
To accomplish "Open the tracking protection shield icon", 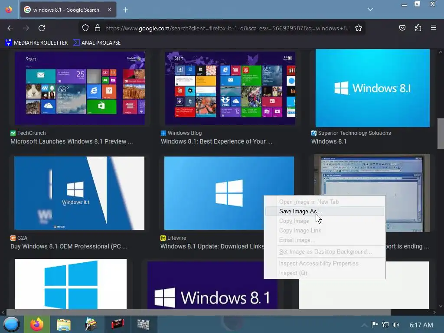I will 85,28.
